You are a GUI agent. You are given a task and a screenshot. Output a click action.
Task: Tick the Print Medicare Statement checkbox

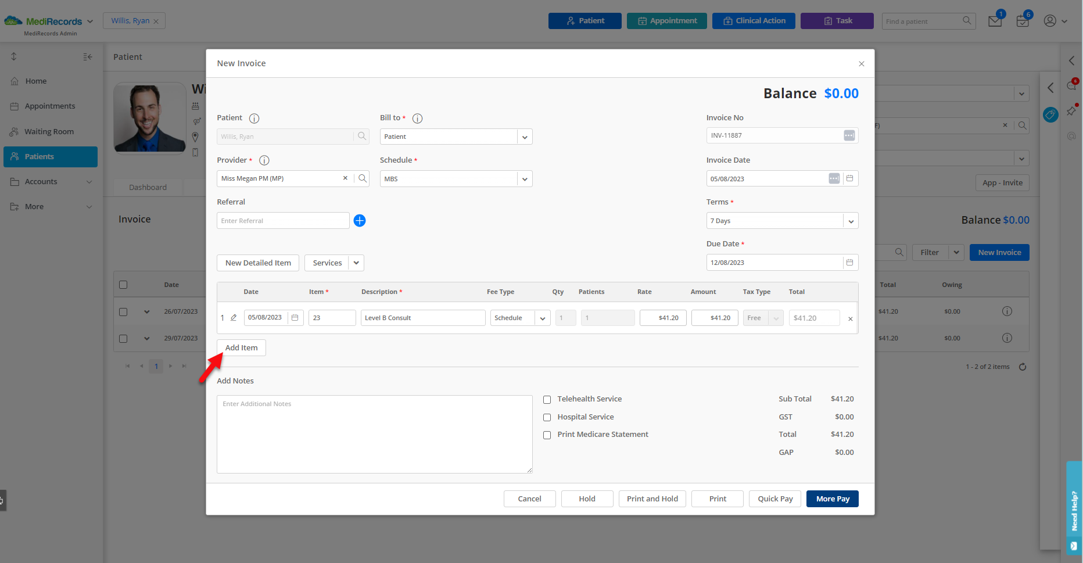547,435
